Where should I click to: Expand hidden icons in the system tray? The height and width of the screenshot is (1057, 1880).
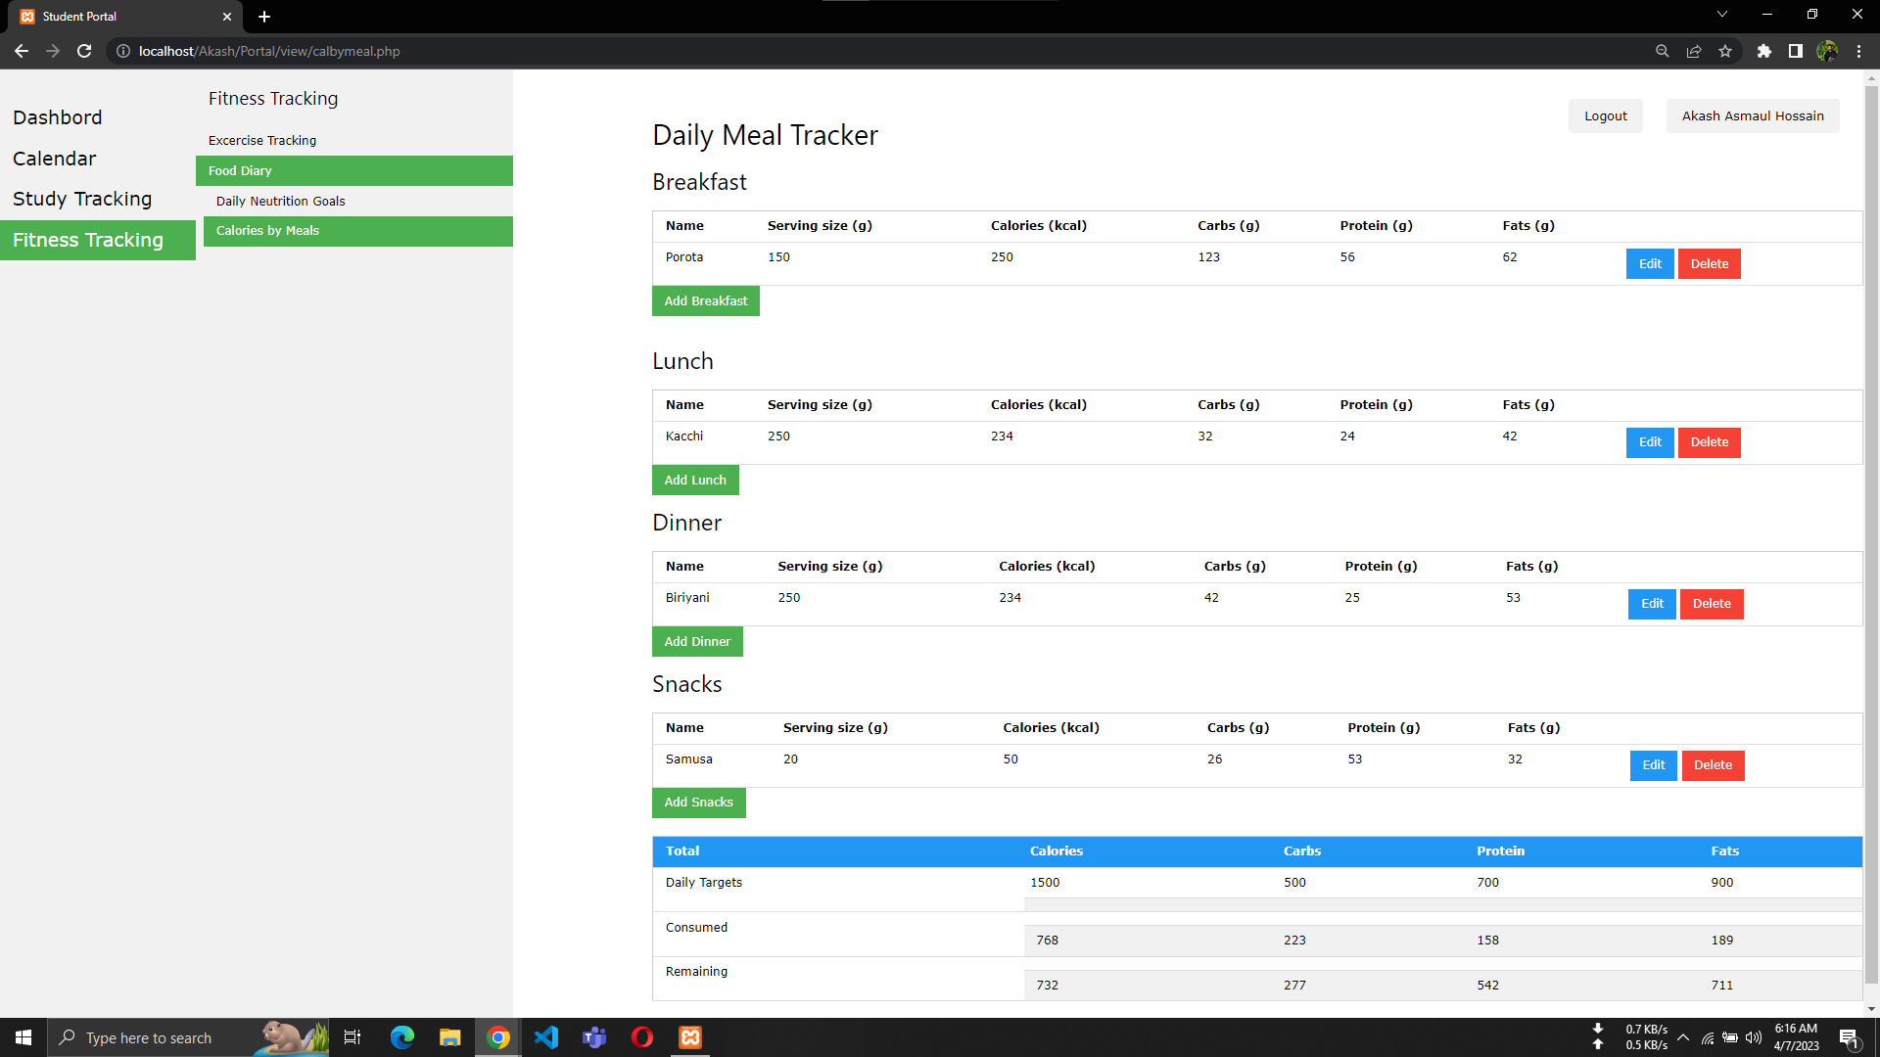point(1682,1037)
